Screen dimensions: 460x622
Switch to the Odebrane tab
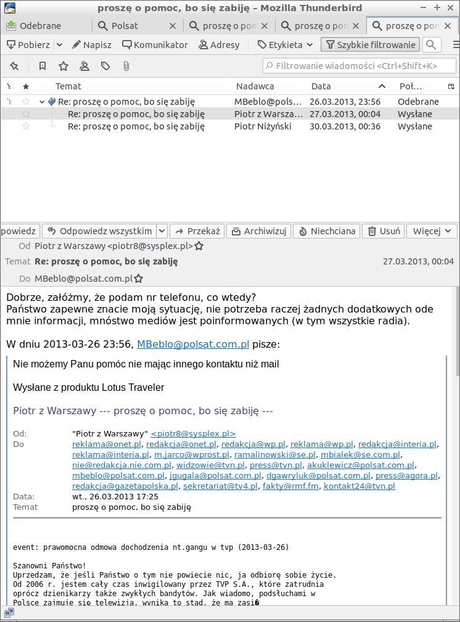(x=46, y=26)
